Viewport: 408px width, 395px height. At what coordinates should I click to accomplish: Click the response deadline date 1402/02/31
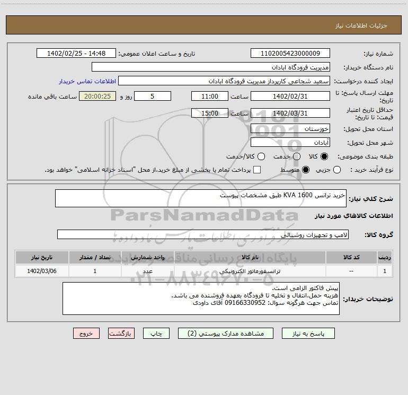290,96
